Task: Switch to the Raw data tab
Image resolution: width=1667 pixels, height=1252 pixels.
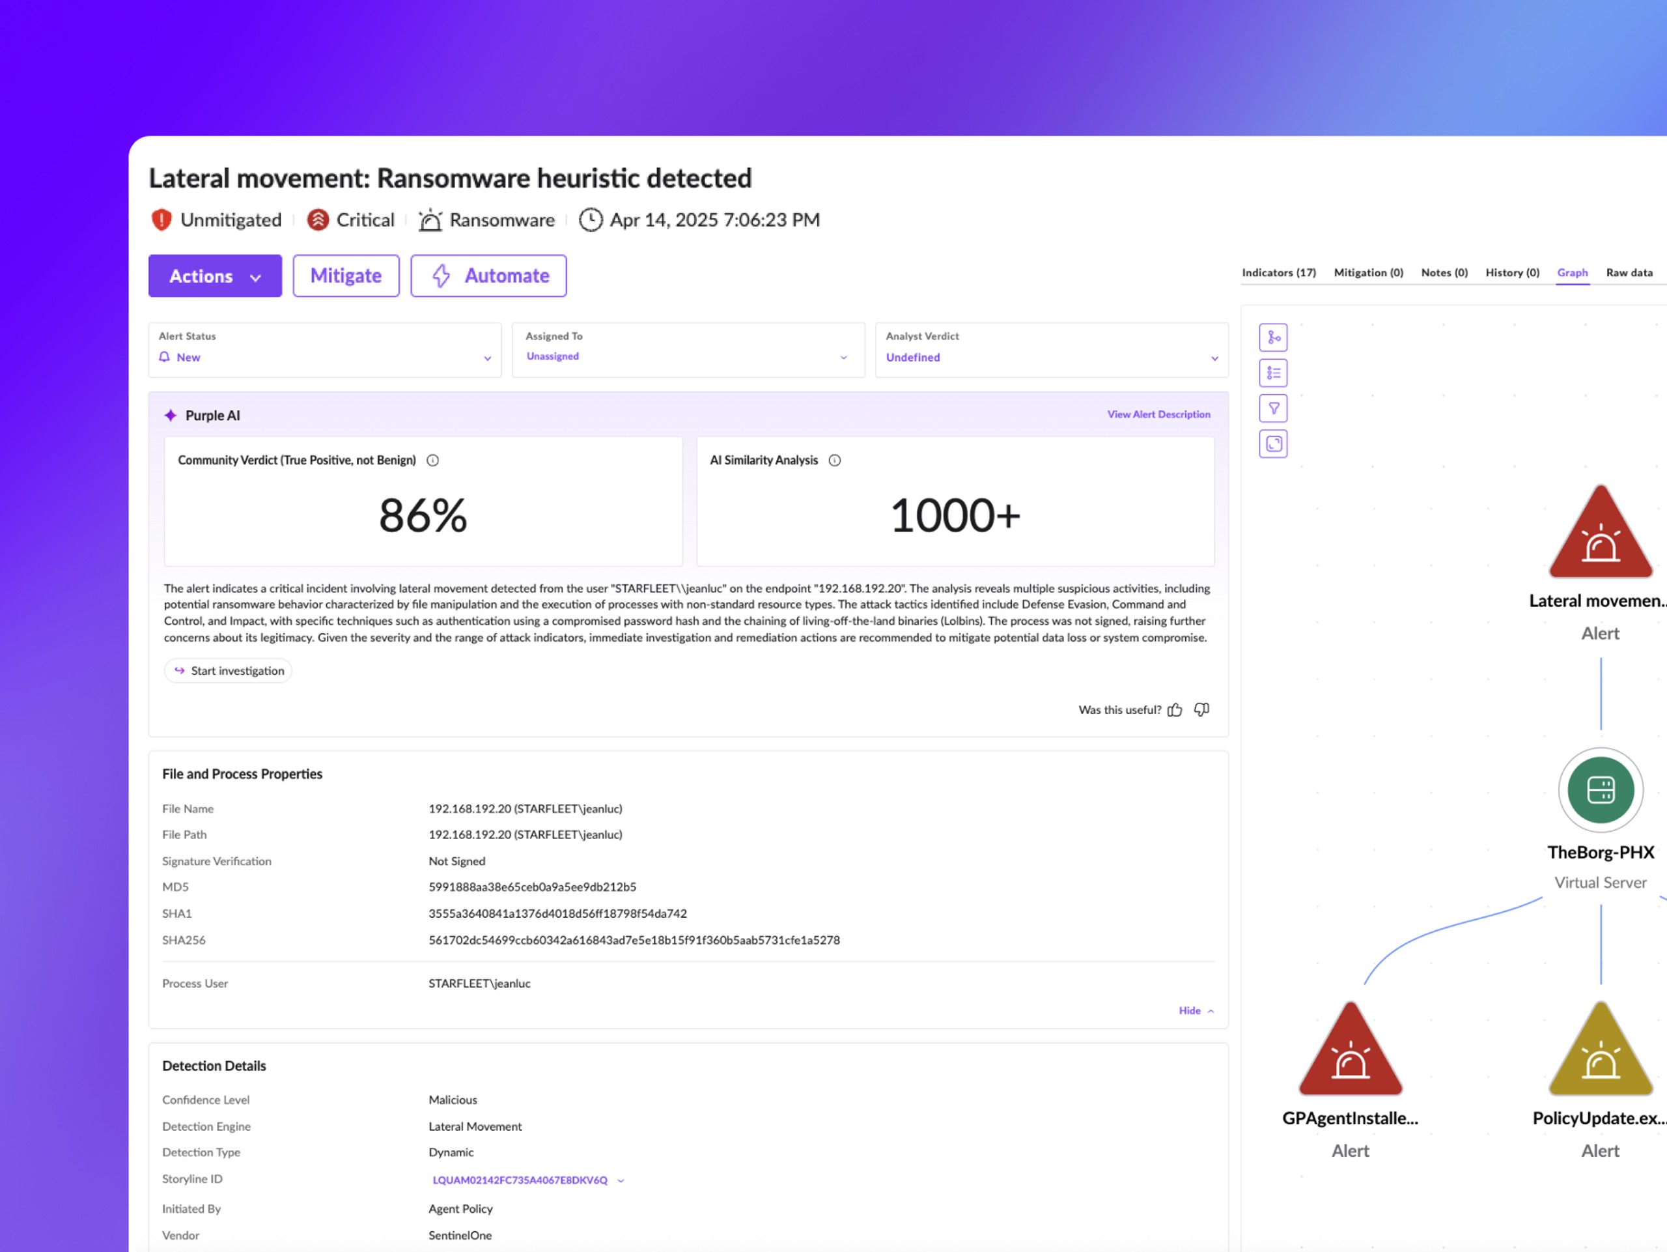Action: coord(1629,273)
